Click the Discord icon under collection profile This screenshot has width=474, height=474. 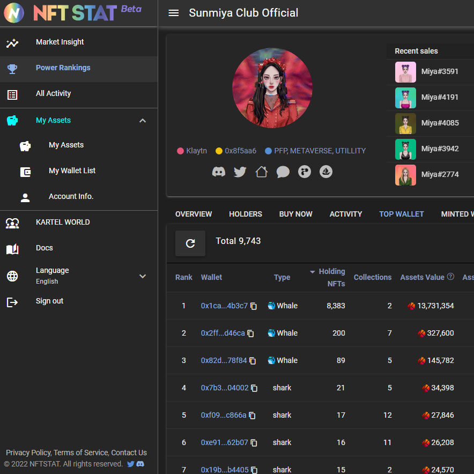pyautogui.click(x=219, y=172)
